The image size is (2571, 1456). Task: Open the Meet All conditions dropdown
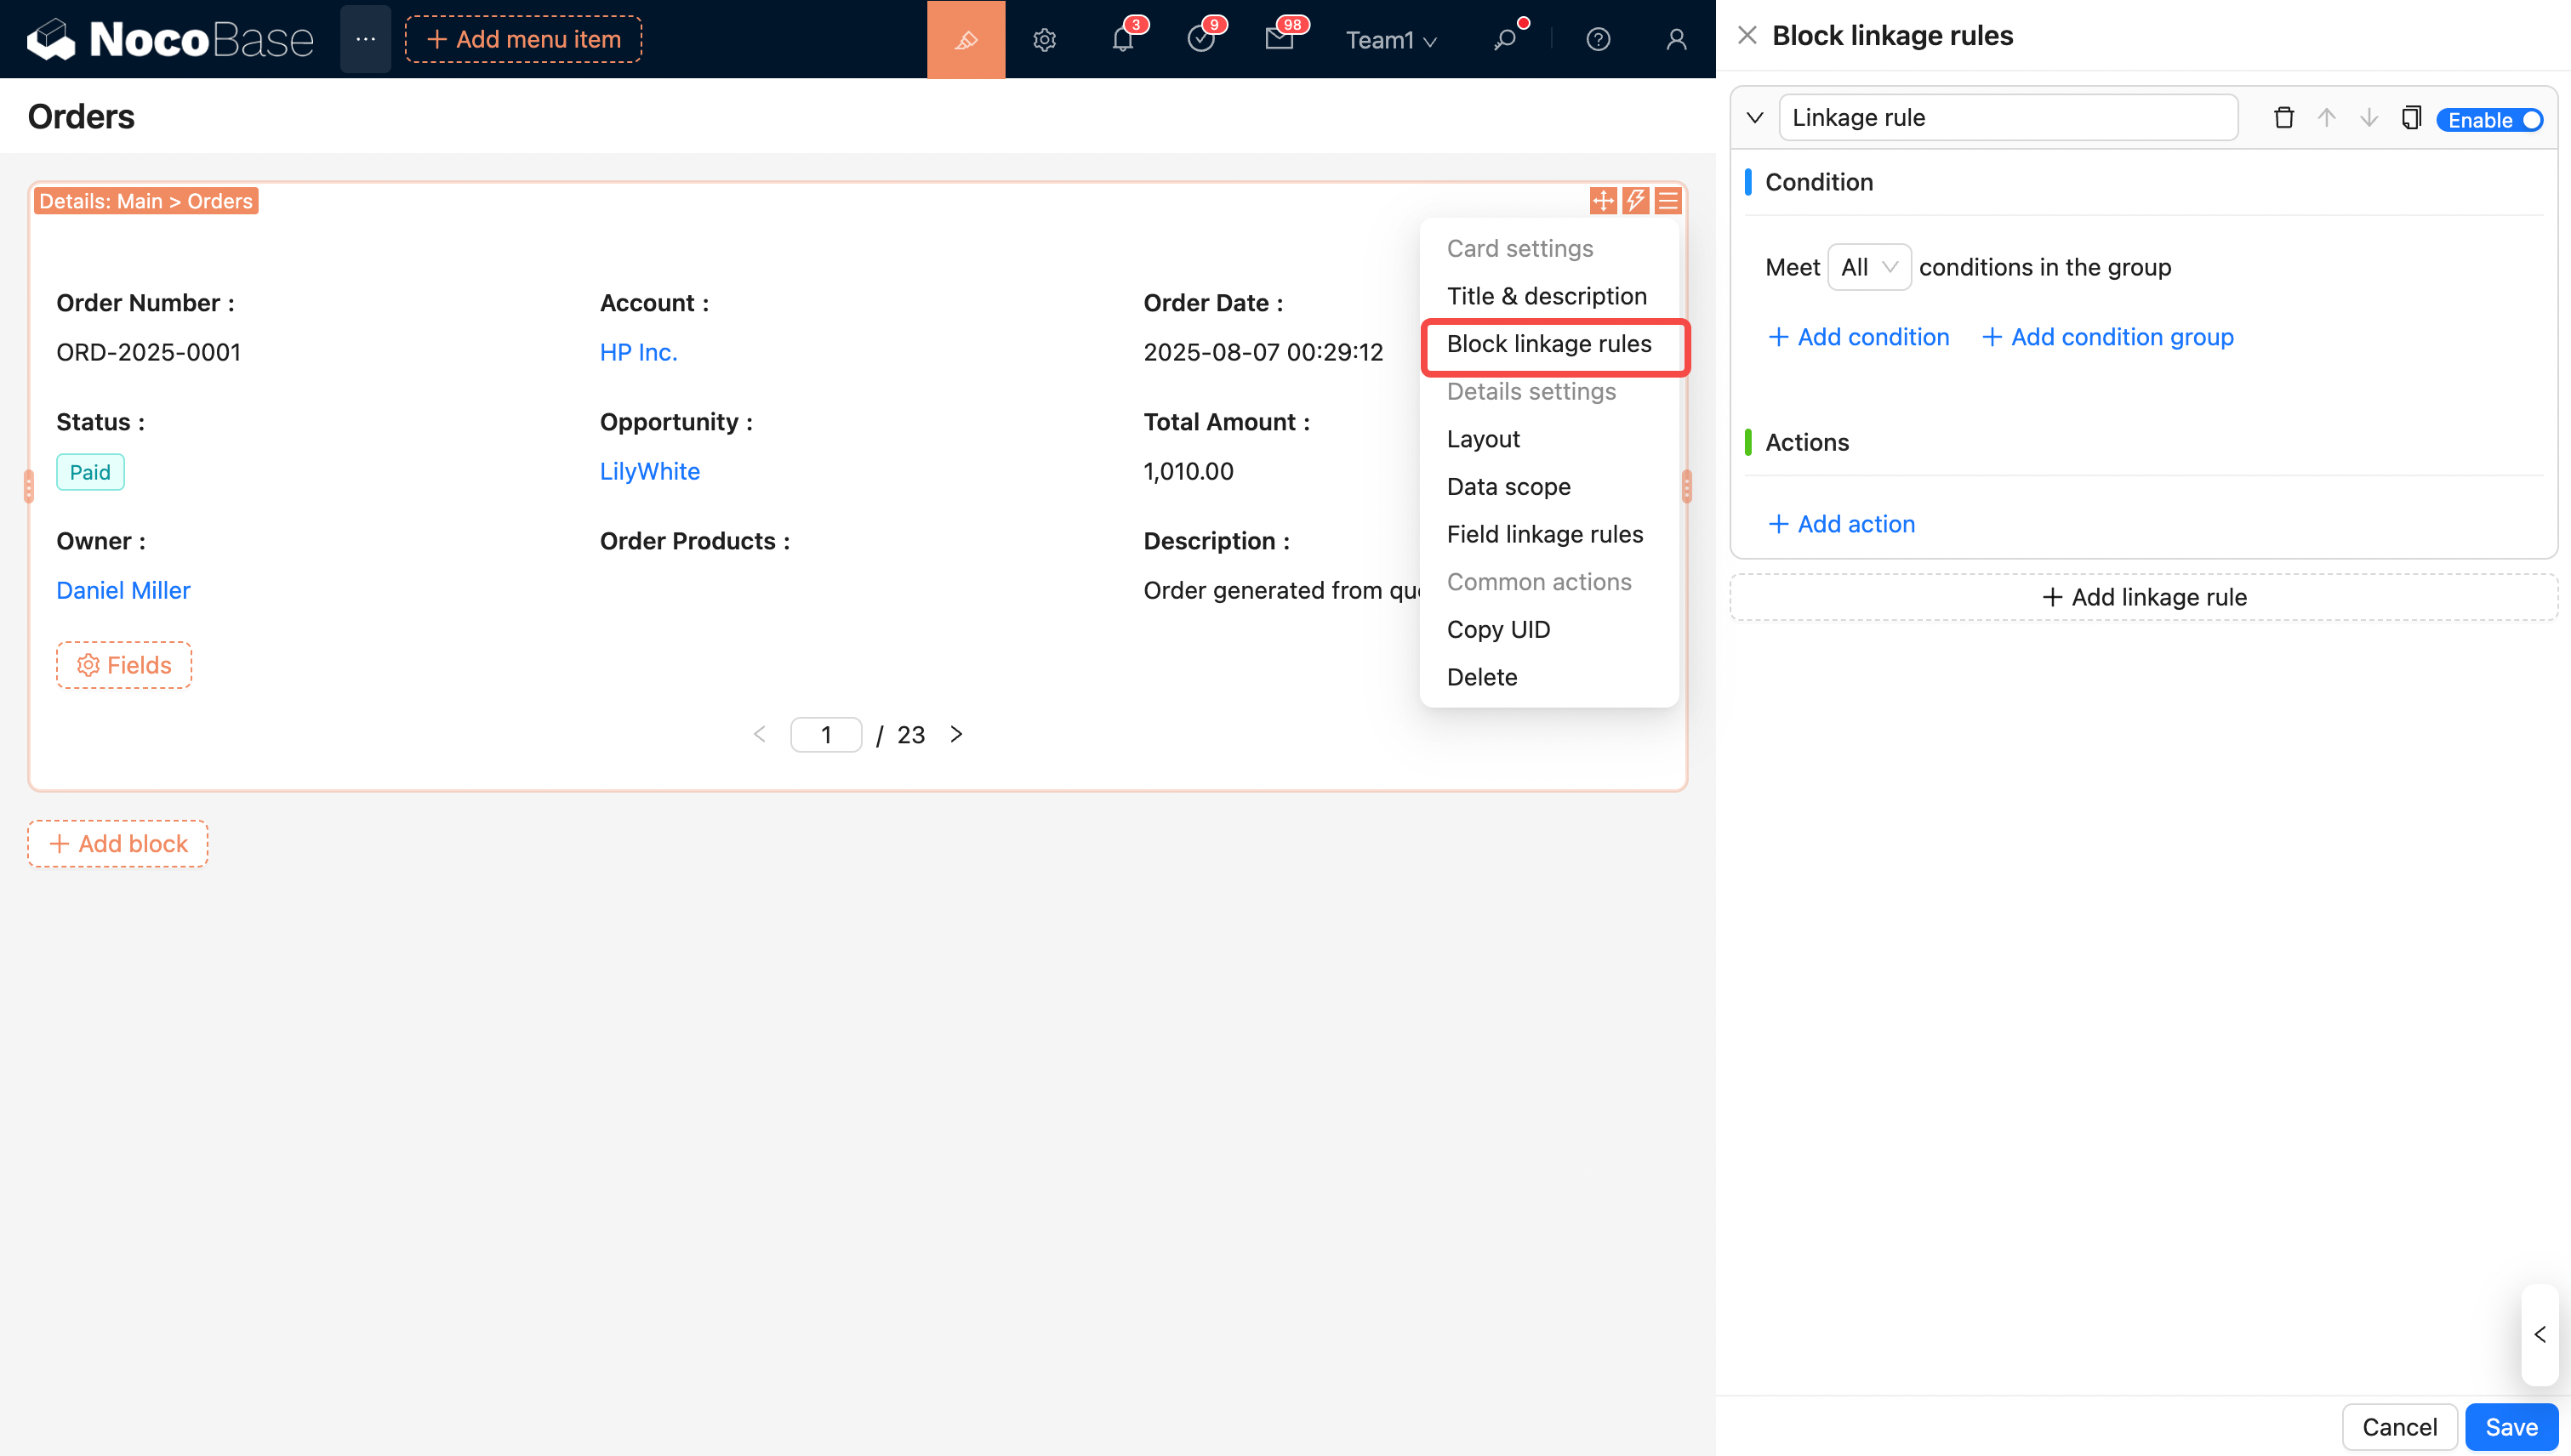1867,267
